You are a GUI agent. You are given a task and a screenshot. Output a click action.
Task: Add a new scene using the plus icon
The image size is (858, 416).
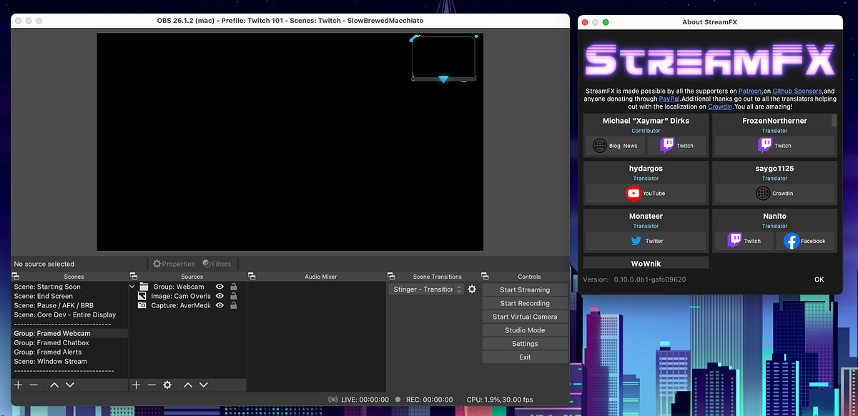pyautogui.click(x=18, y=385)
